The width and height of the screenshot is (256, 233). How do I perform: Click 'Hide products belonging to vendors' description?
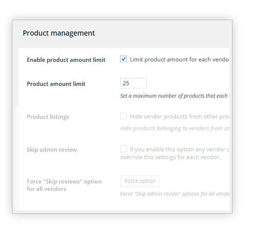tap(175, 128)
